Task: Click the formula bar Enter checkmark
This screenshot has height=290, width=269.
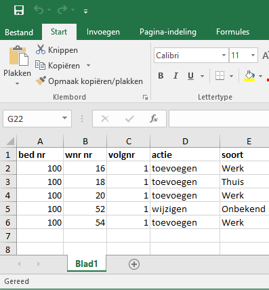Action: [129, 119]
